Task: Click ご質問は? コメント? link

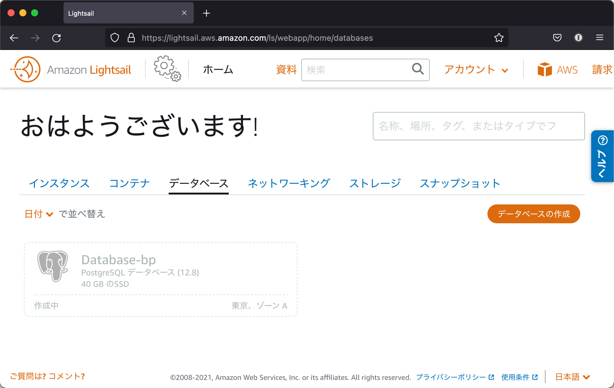Action: pos(47,376)
